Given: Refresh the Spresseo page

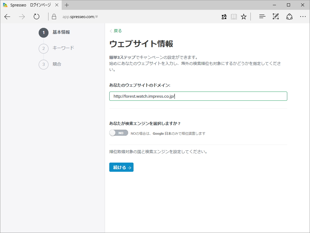Looking at the screenshot, I should click(36, 17).
